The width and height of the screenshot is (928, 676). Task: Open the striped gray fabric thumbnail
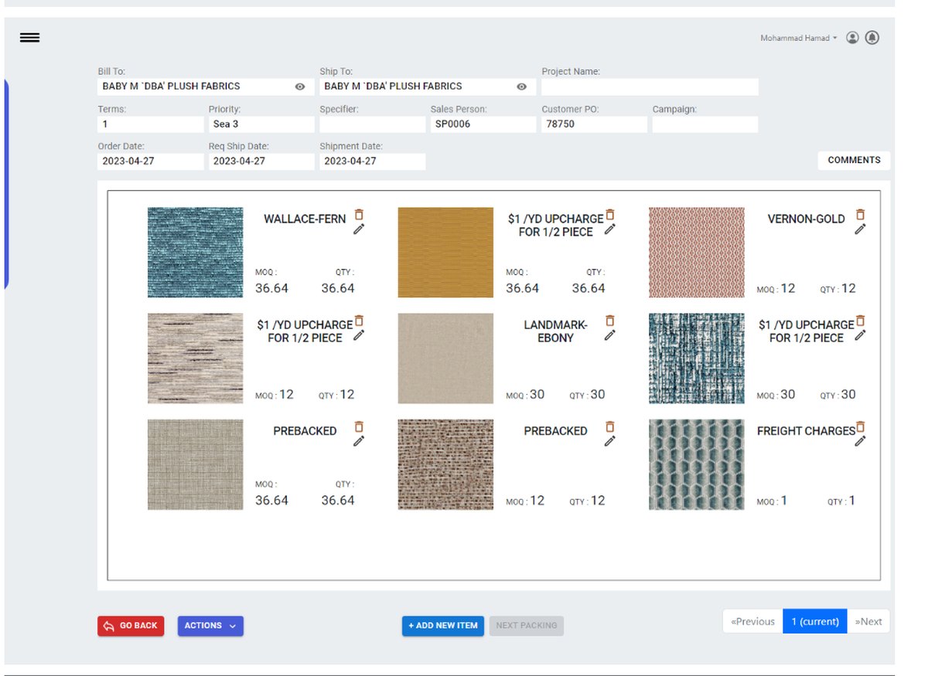point(195,358)
